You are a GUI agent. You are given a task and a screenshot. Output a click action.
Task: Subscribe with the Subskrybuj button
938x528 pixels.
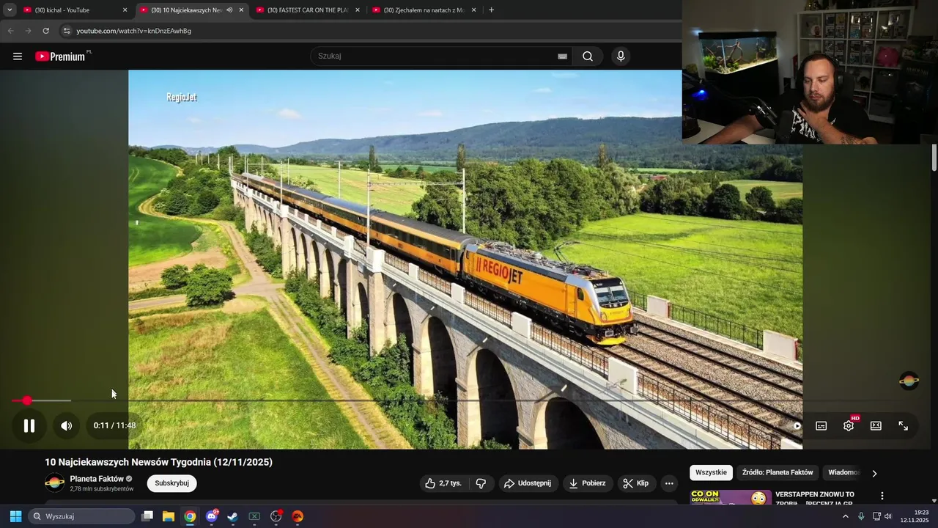[171, 483]
